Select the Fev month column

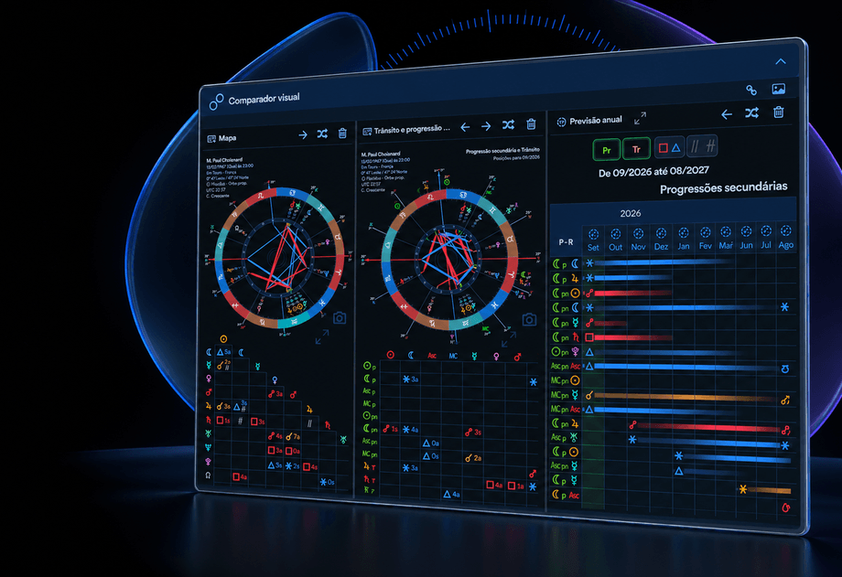point(705,238)
